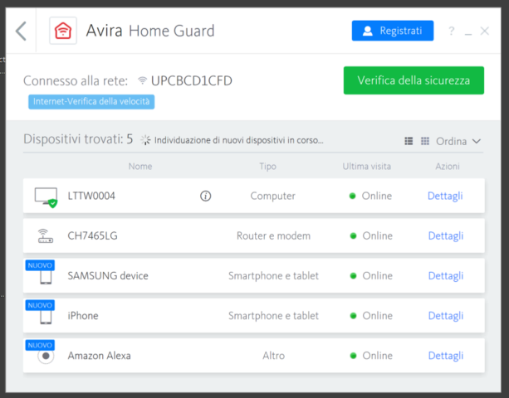Select the Amazon Alexa device name

(x=99, y=356)
